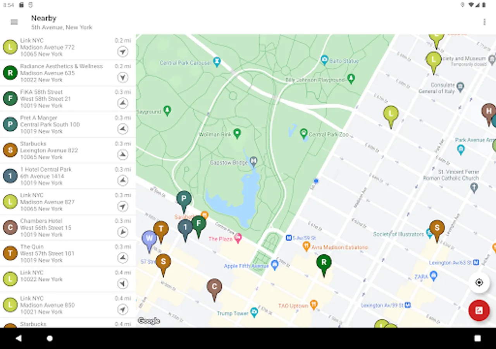This screenshot has height=349, width=496.
Task: Tap direction arrow for The Quin
Action: point(123,258)
